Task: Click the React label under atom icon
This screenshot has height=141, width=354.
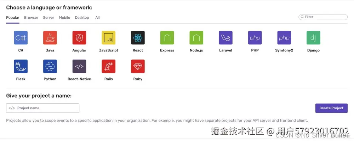Action: click(x=138, y=50)
